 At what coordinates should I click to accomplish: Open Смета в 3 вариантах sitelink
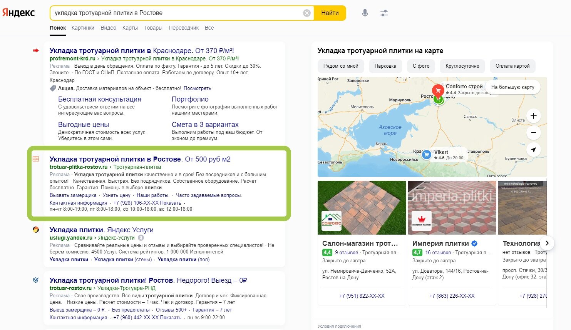(205, 125)
